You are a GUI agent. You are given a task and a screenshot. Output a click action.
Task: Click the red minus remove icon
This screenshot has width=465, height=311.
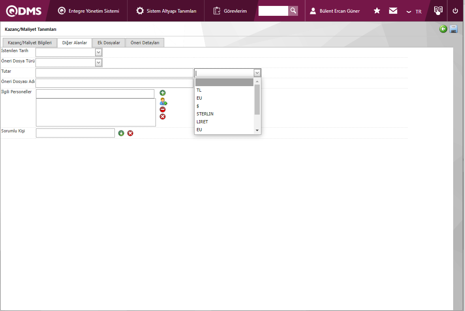pyautogui.click(x=163, y=109)
